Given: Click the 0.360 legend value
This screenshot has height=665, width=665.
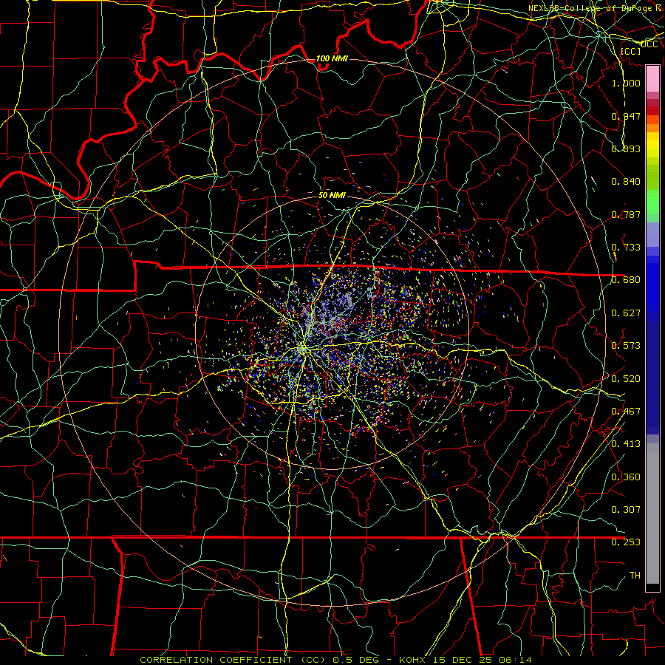Looking at the screenshot, I should tap(626, 477).
